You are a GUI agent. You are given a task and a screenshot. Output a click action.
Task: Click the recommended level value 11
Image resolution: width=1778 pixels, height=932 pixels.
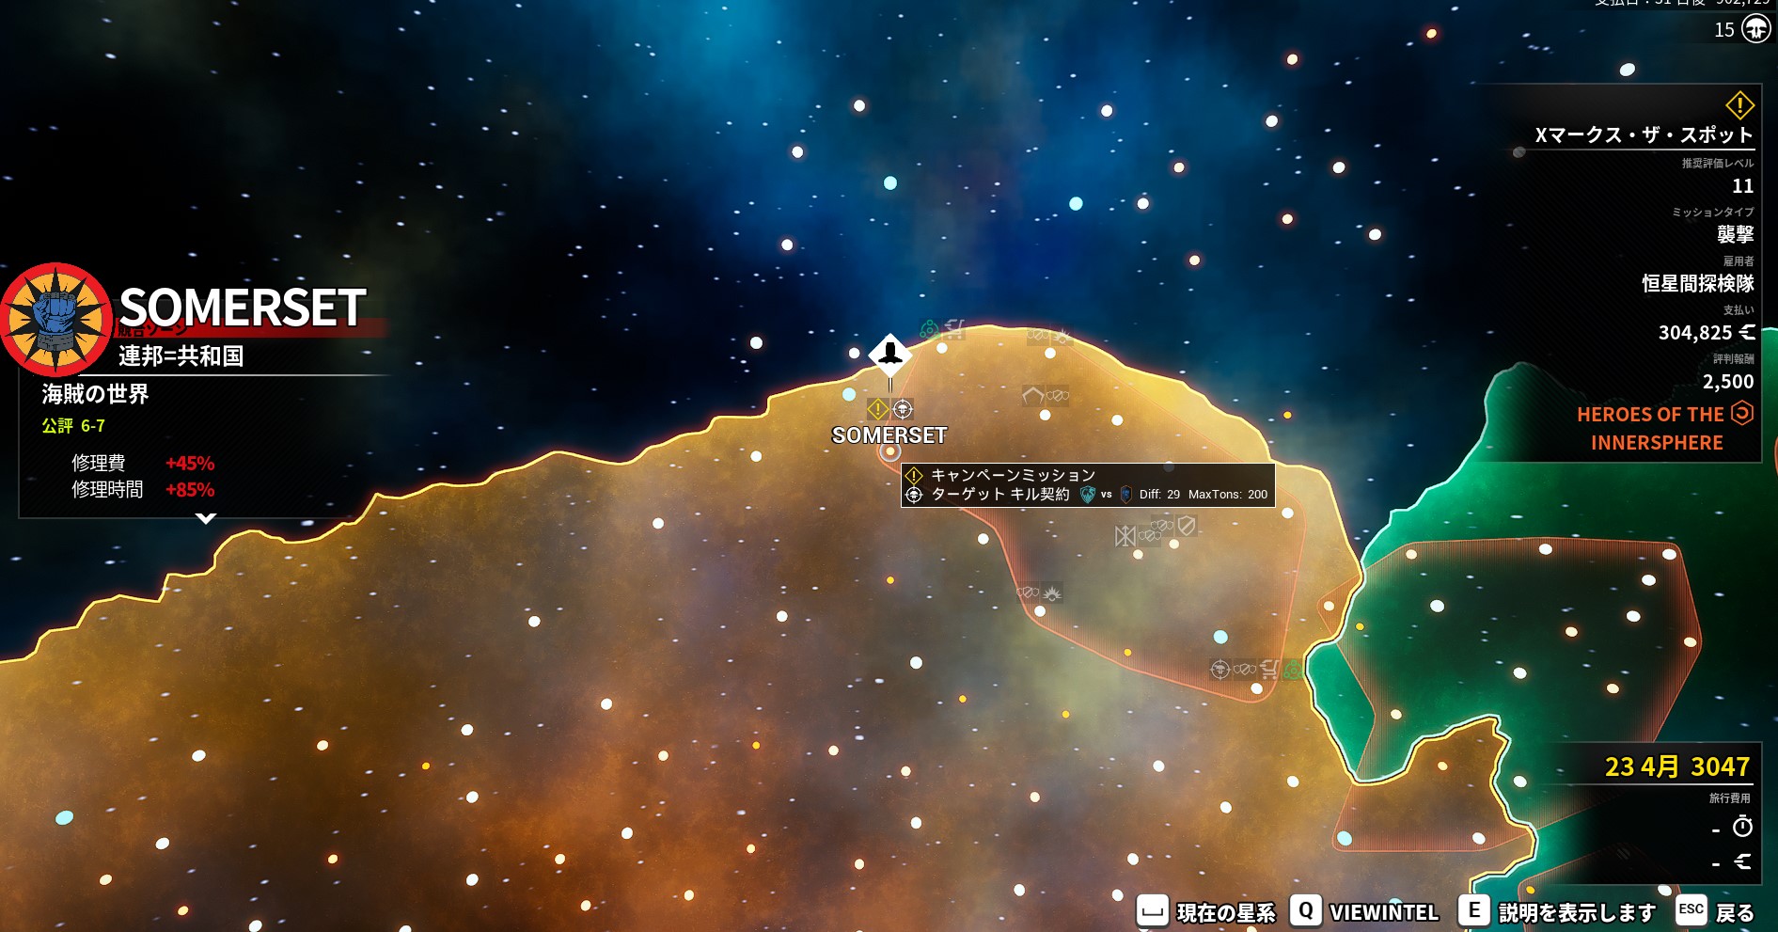pyautogui.click(x=1743, y=186)
